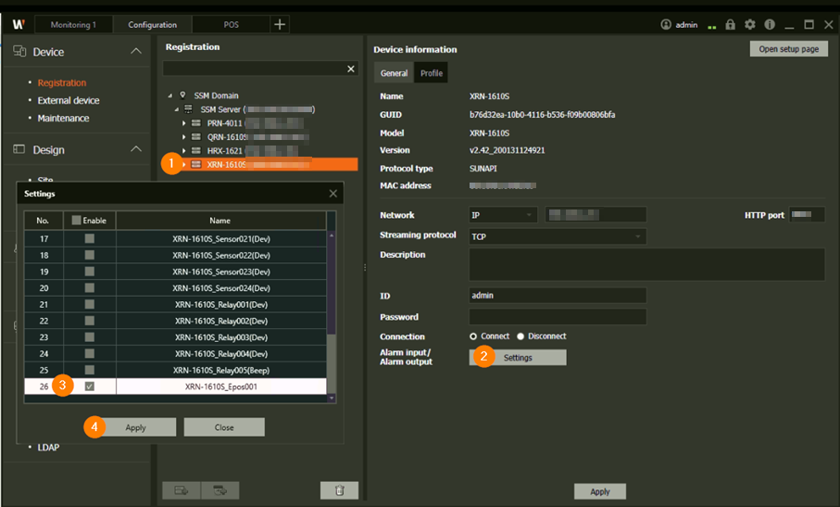Click the info icon in title bar
The image size is (840, 507).
coord(770,25)
